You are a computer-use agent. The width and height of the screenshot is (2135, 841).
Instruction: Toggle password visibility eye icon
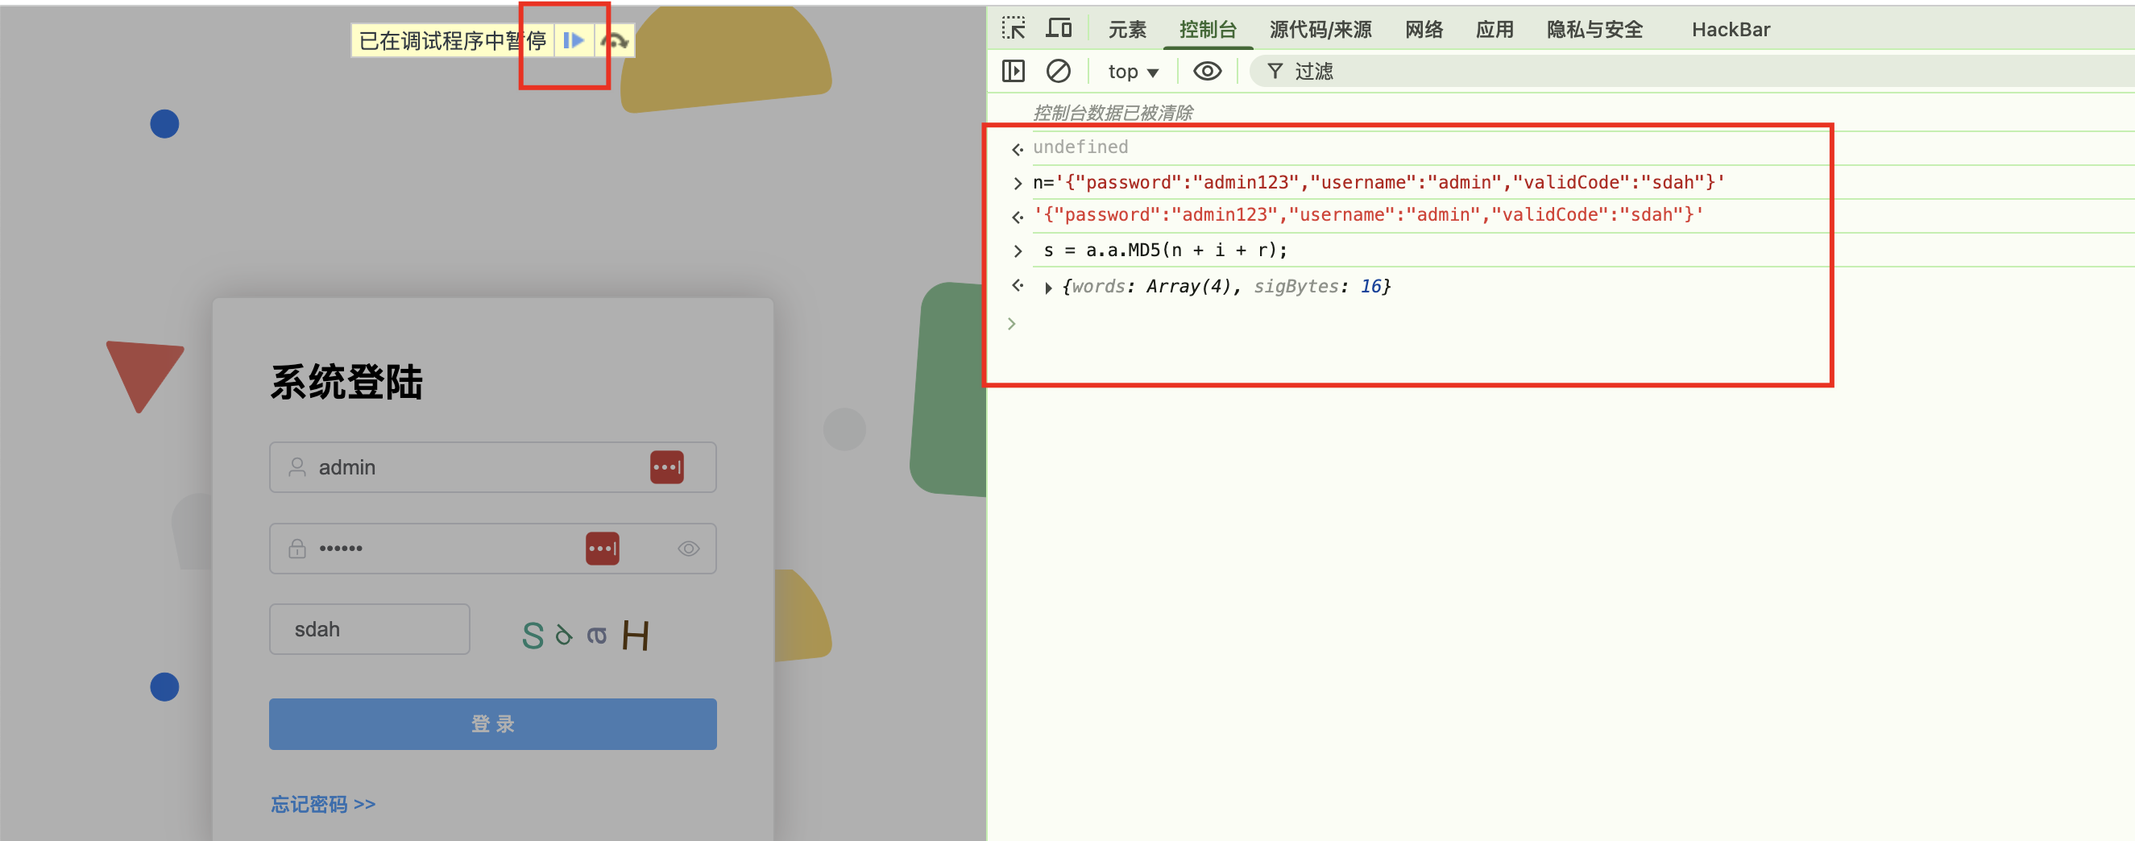click(688, 549)
